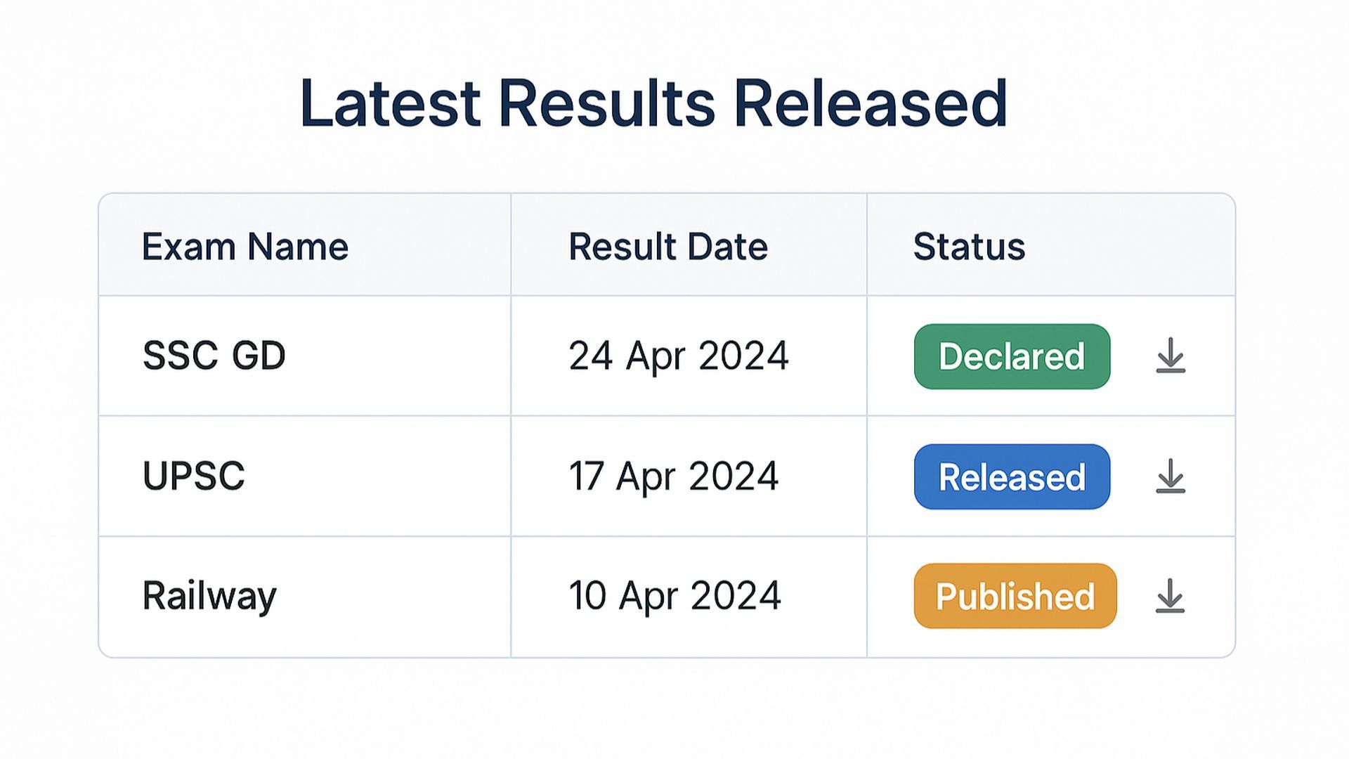Click the 24 Apr 2024 date cell
1349x759 pixels.
click(679, 356)
